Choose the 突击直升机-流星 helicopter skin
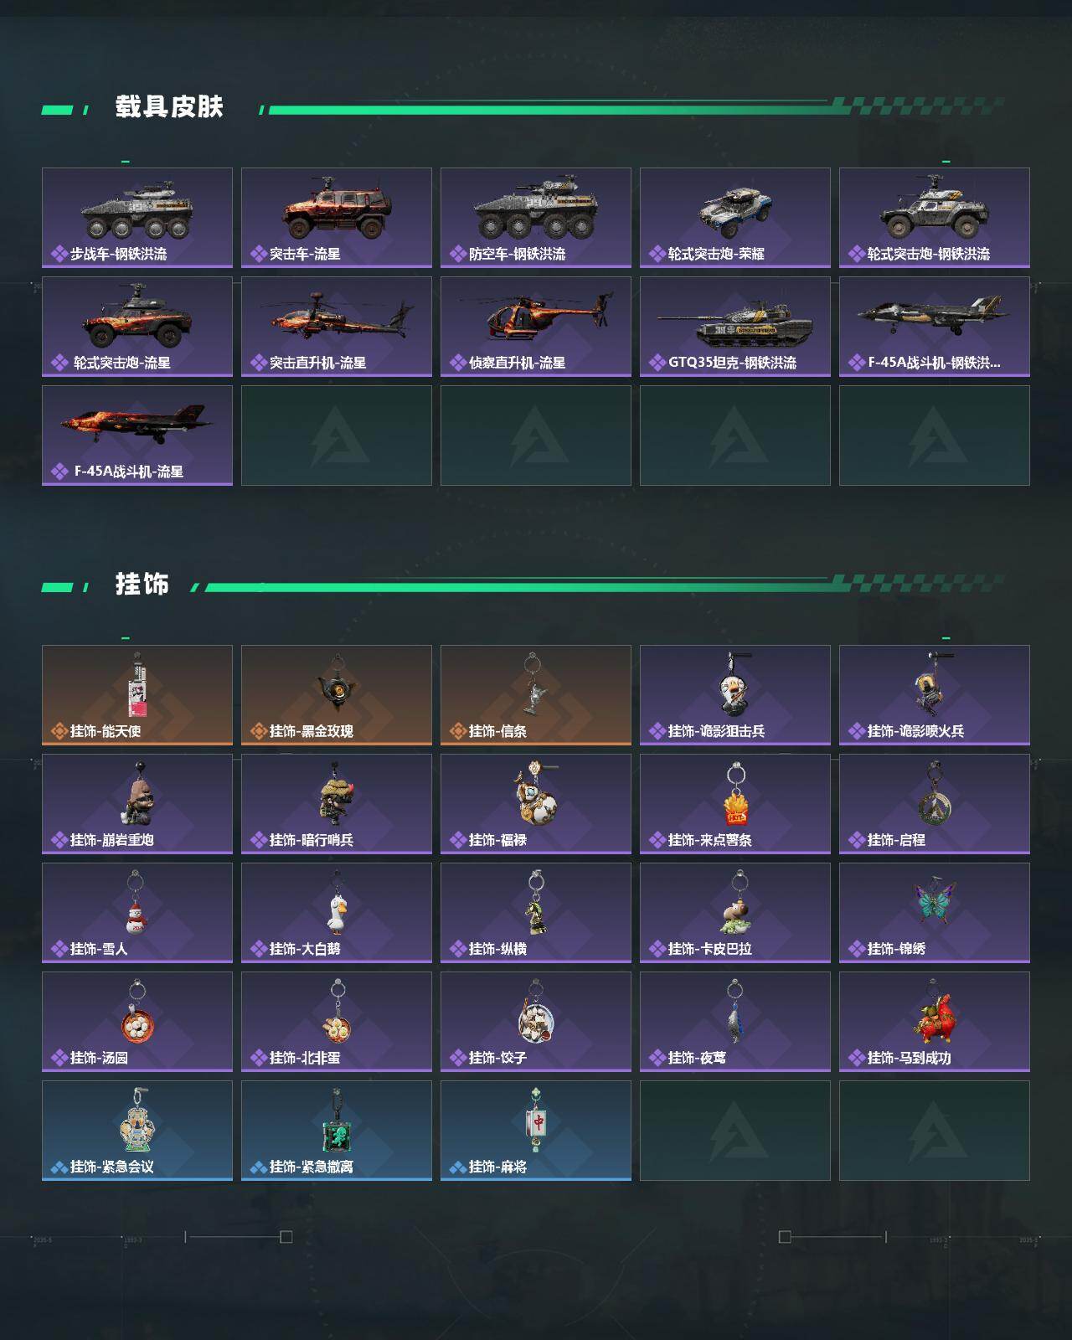Viewport: 1072px width, 1340px height. click(x=337, y=327)
